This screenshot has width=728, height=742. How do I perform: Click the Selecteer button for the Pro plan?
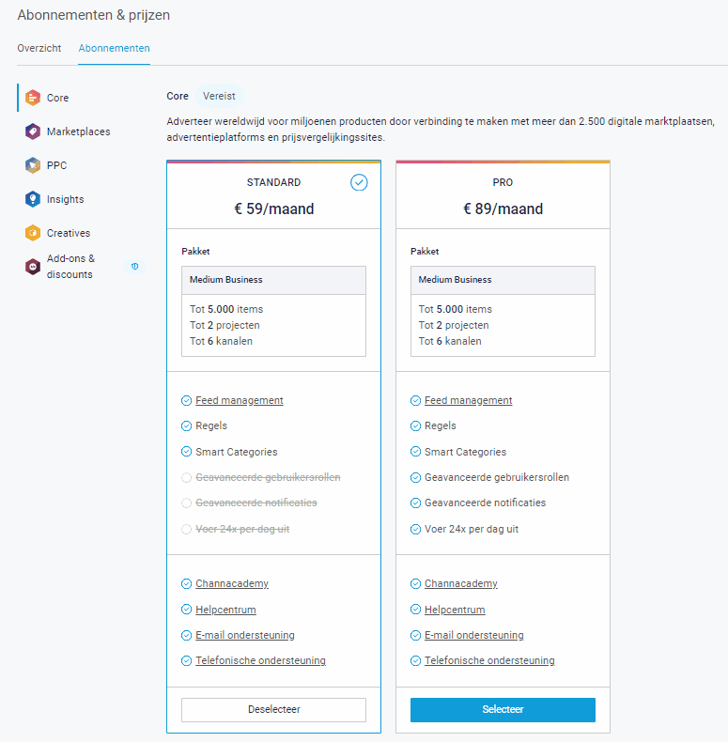tap(503, 709)
